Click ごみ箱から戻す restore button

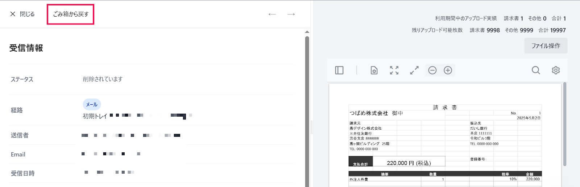click(x=71, y=14)
